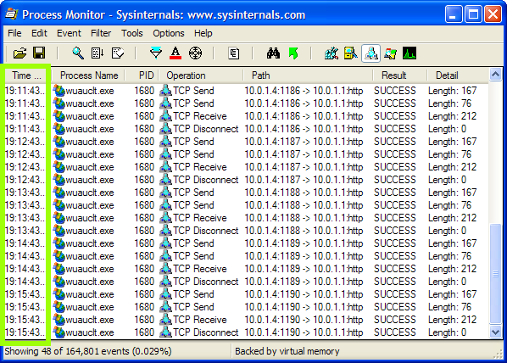Click the Time column header
The width and height of the screenshot is (507, 363).
25,75
